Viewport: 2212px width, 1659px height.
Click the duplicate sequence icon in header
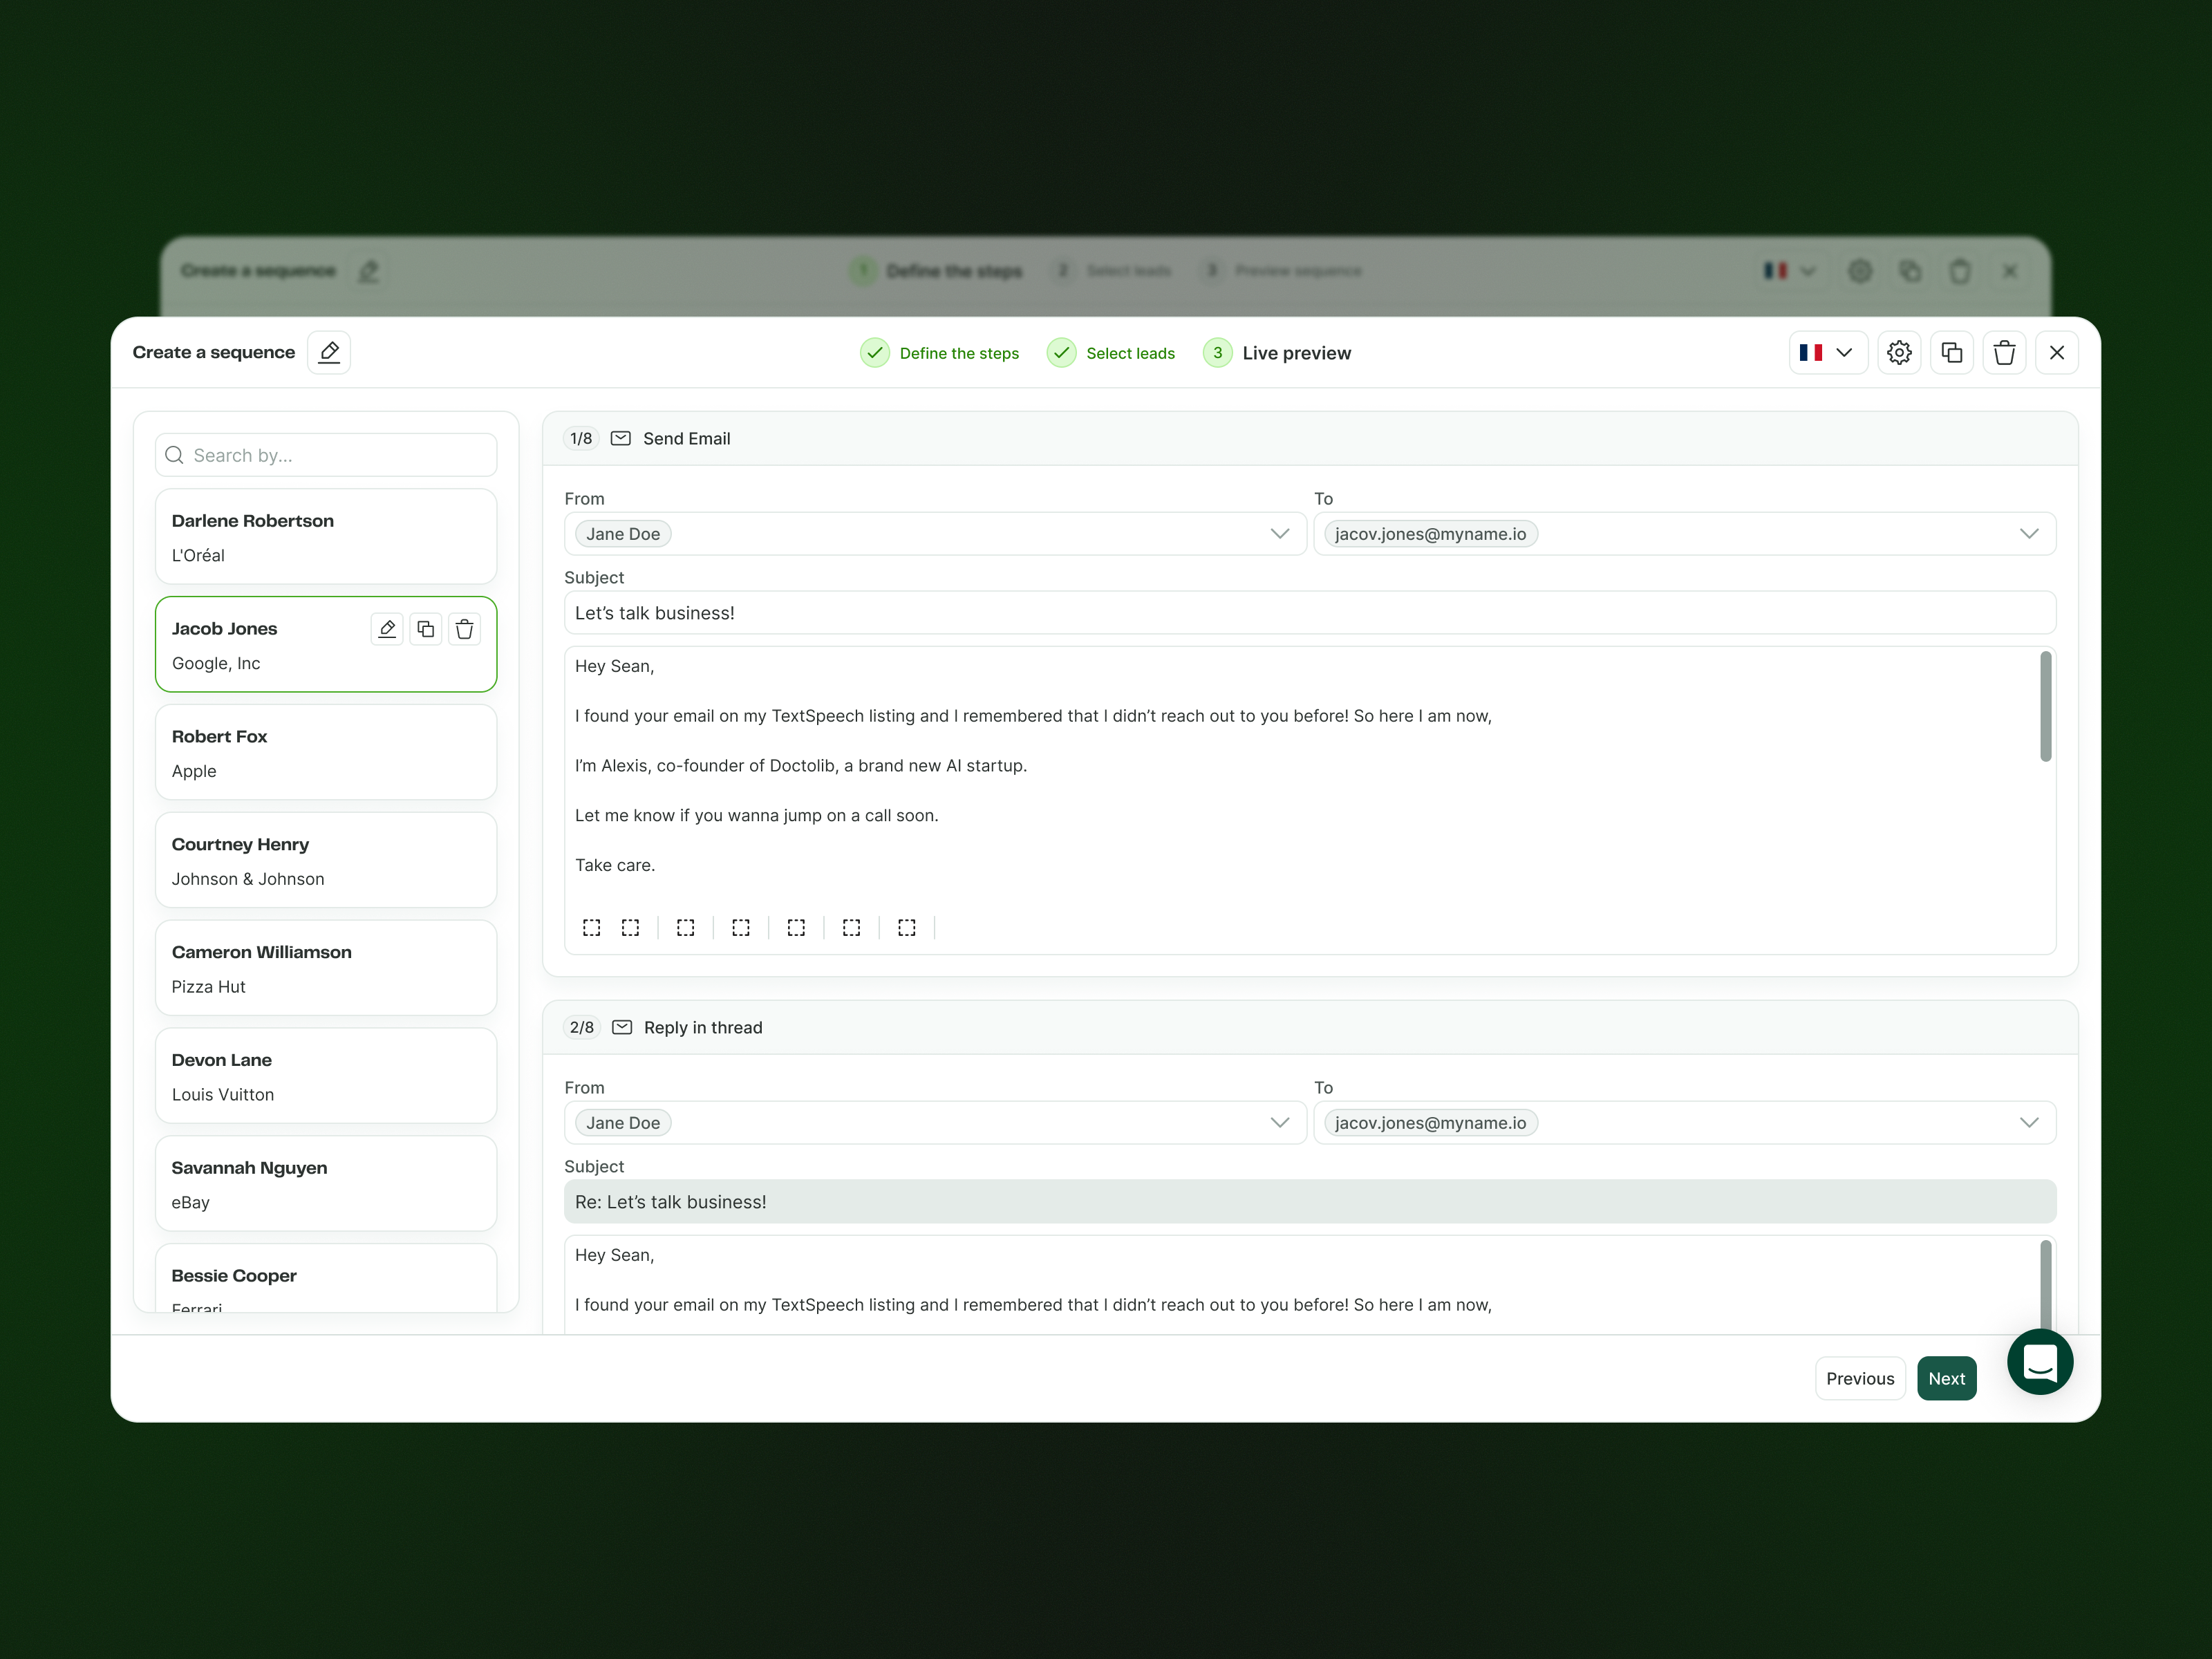point(1951,352)
